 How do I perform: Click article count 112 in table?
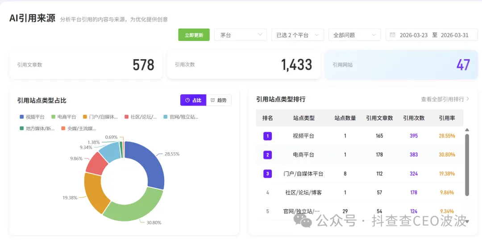click(x=379, y=174)
